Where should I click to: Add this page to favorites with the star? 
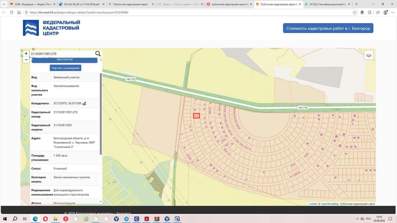click(355, 12)
